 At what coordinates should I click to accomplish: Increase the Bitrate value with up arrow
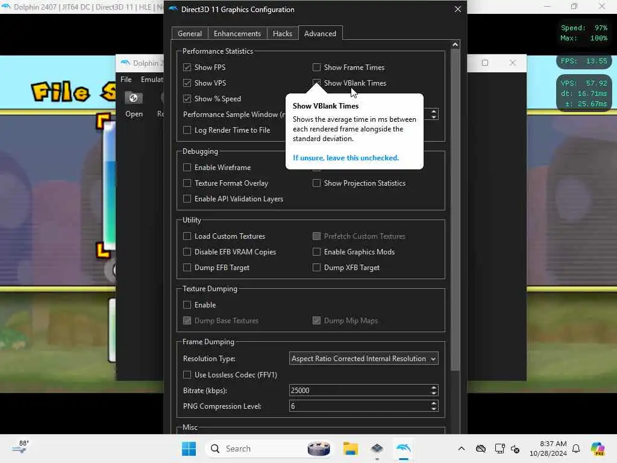[x=434, y=388]
